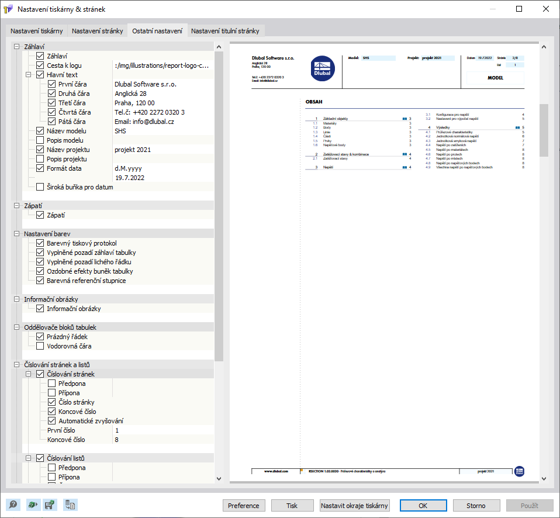Image resolution: width=560 pixels, height=518 pixels.
Task: Click the app icon in the title bar
Action: coord(8,9)
